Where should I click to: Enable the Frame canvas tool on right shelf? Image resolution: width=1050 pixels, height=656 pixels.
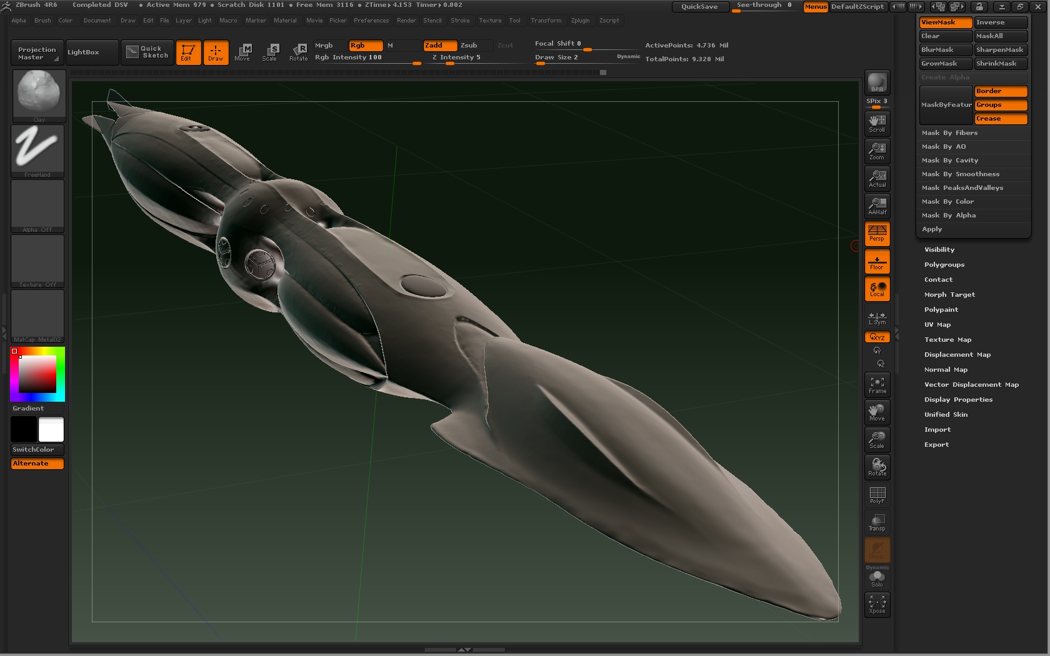click(876, 385)
